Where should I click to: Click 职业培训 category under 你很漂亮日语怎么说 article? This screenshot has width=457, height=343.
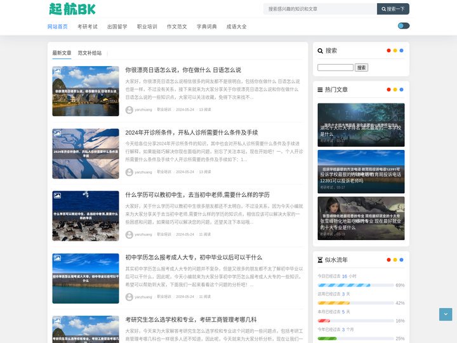164,110
